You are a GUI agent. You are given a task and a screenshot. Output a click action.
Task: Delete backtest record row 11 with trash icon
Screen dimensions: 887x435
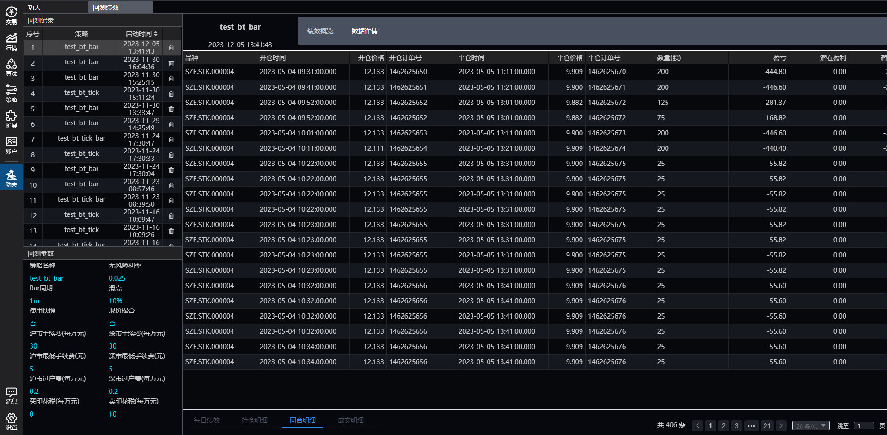[x=171, y=201]
